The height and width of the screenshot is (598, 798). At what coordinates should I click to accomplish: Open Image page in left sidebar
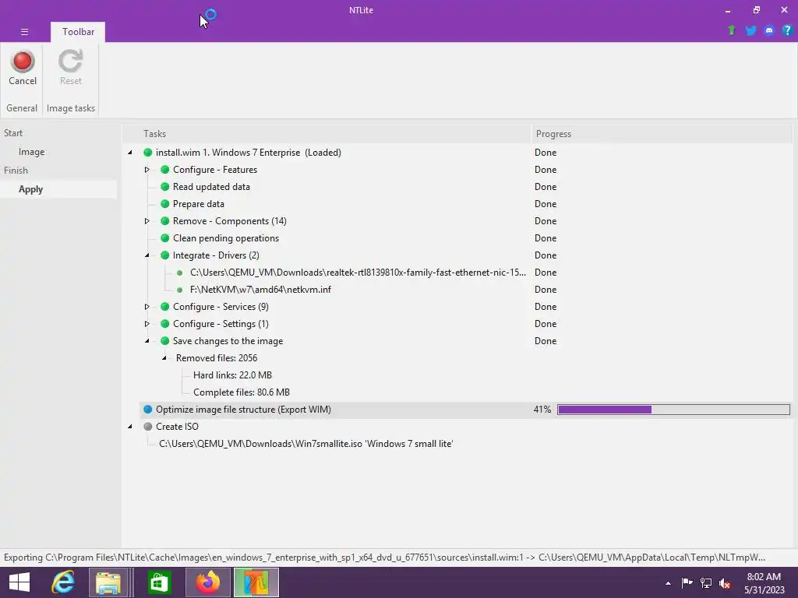click(x=31, y=152)
